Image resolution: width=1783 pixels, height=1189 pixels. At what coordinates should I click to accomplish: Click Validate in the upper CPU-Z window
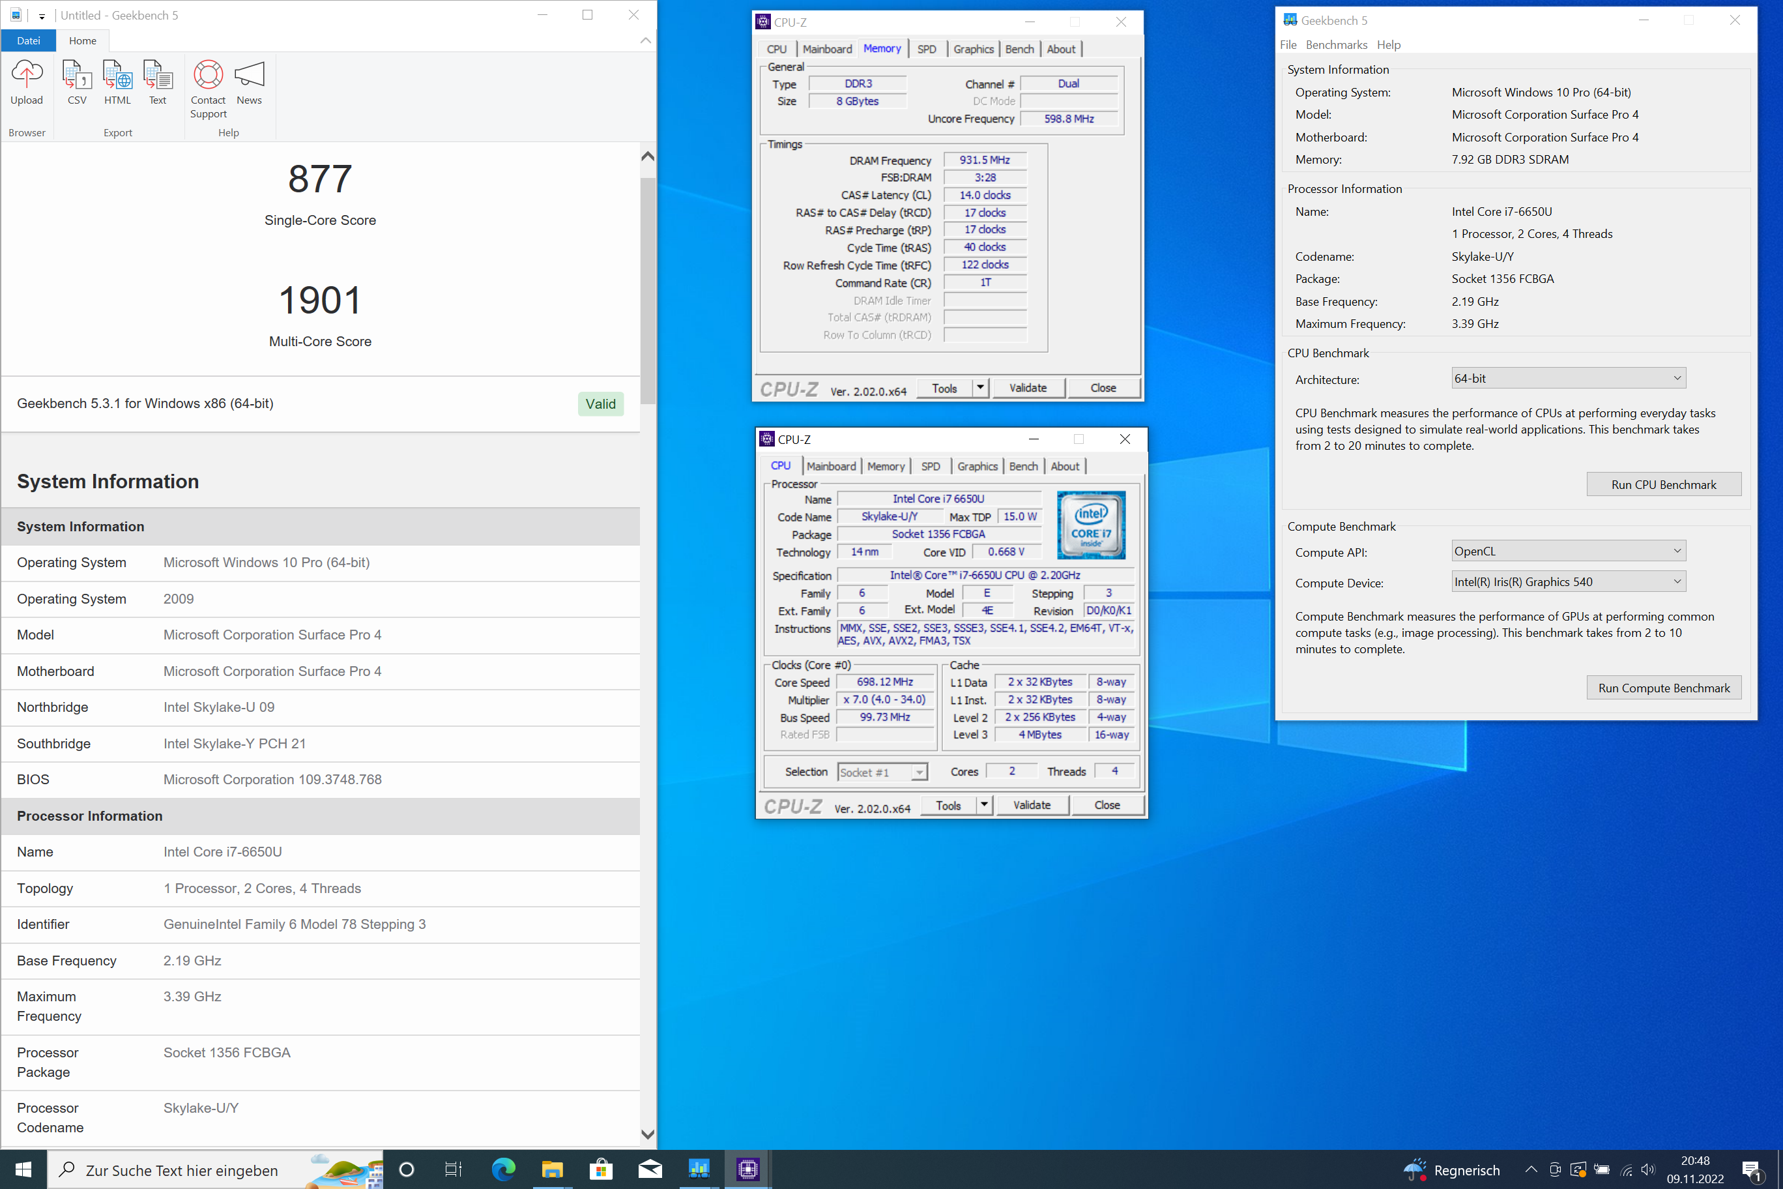point(1028,389)
